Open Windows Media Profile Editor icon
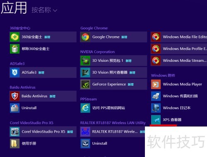Image resolution: width=207 pixels, height=157 pixels. [x=156, y=49]
